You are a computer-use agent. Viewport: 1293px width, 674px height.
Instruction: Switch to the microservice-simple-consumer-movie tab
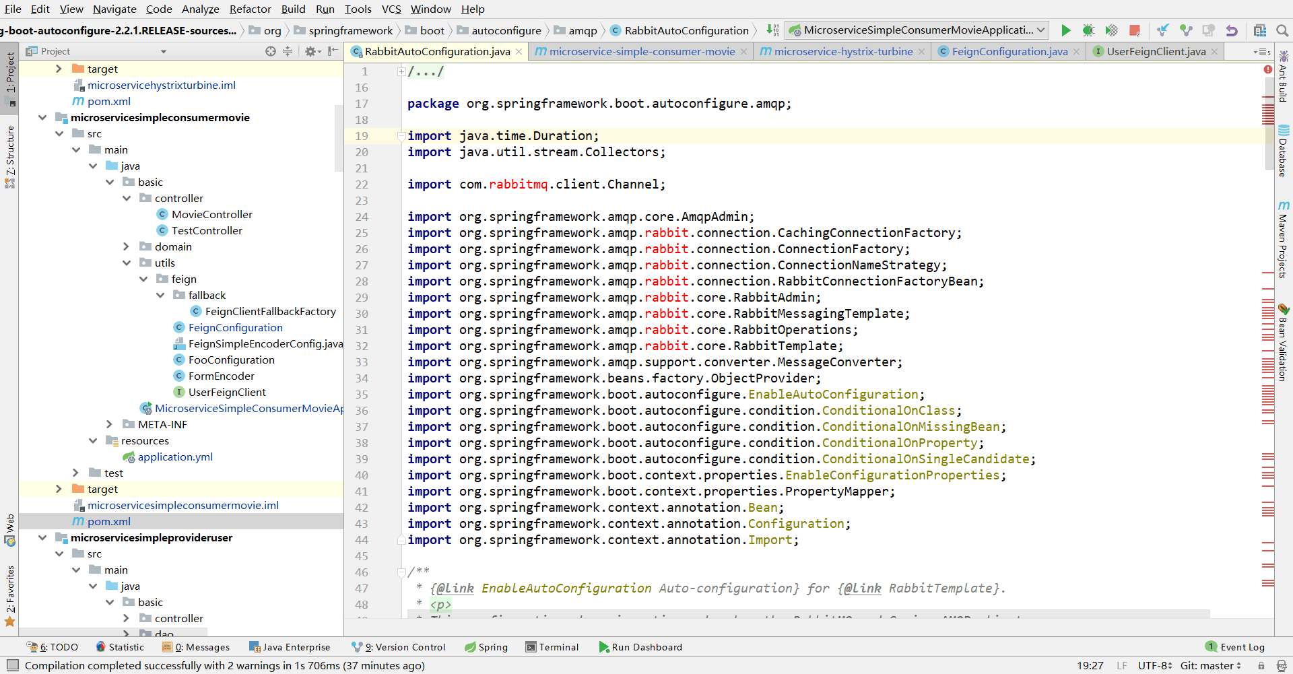click(x=642, y=52)
